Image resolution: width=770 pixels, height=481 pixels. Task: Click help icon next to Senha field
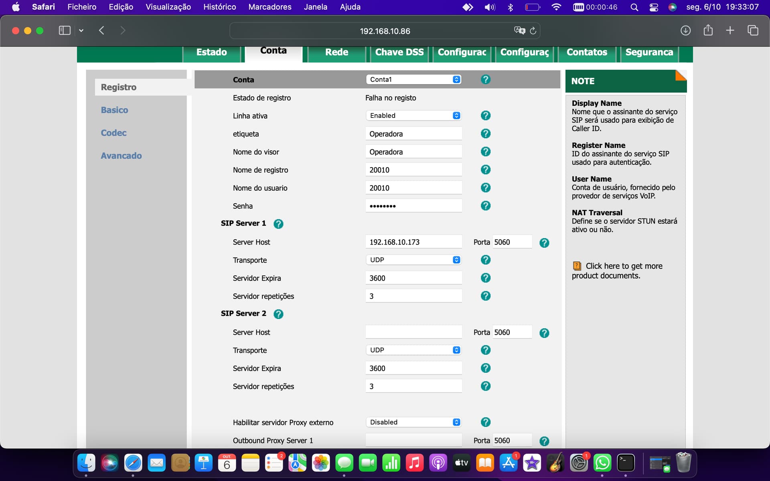coord(485,206)
